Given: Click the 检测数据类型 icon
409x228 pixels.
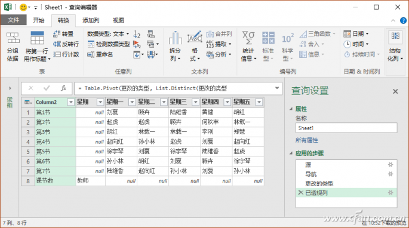Looking at the screenshot, I should [x=91, y=44].
